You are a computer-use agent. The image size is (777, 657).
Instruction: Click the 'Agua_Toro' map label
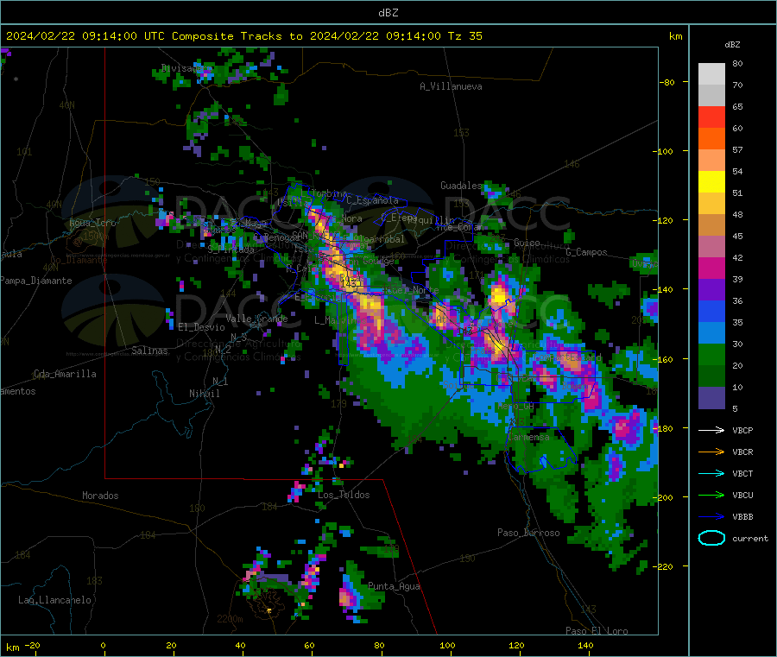pyautogui.click(x=92, y=223)
